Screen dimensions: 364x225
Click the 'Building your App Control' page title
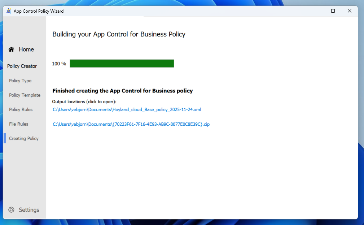pyautogui.click(x=119, y=34)
